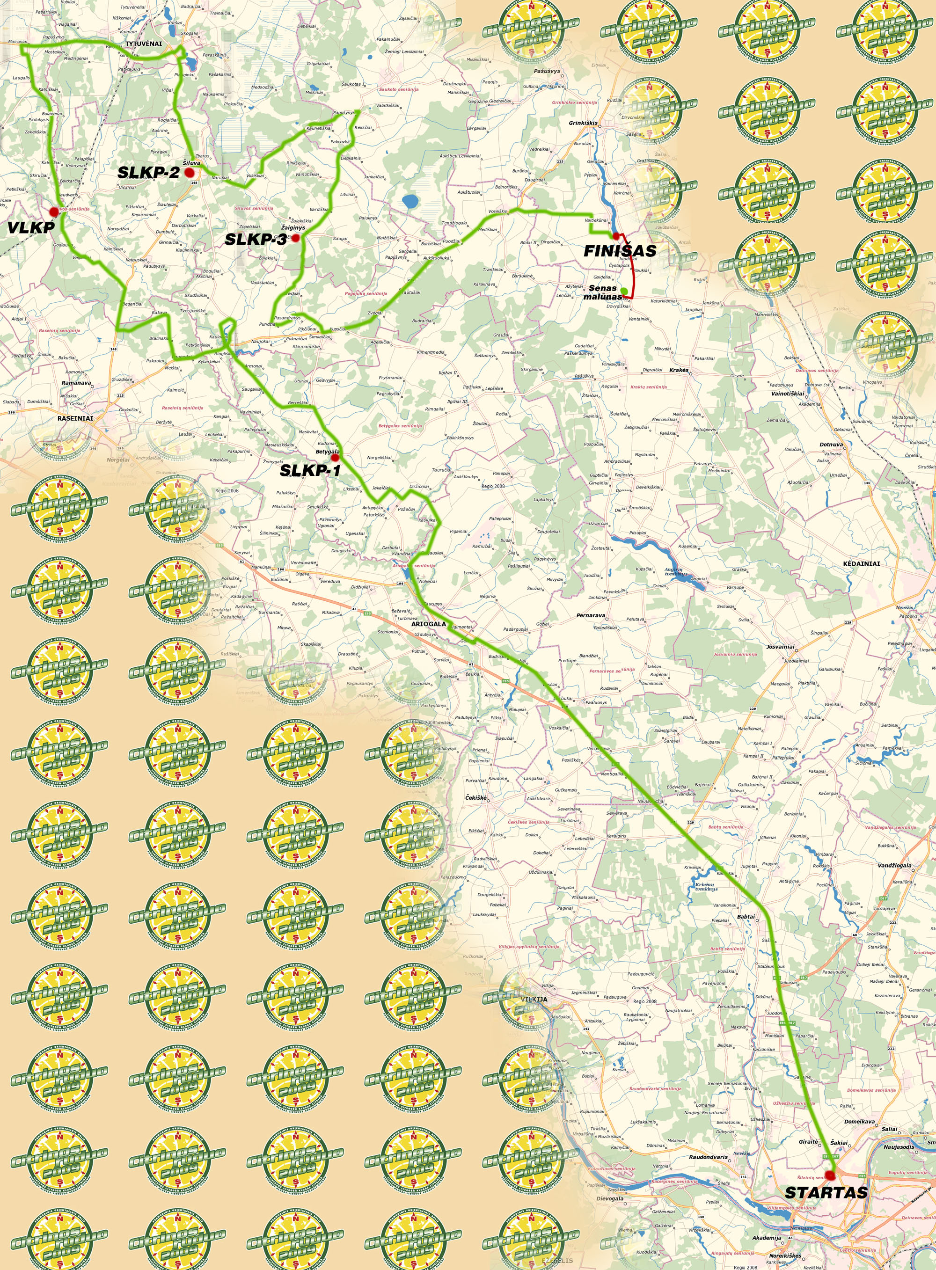Click the TYTUVĖNAI town name

tap(143, 44)
